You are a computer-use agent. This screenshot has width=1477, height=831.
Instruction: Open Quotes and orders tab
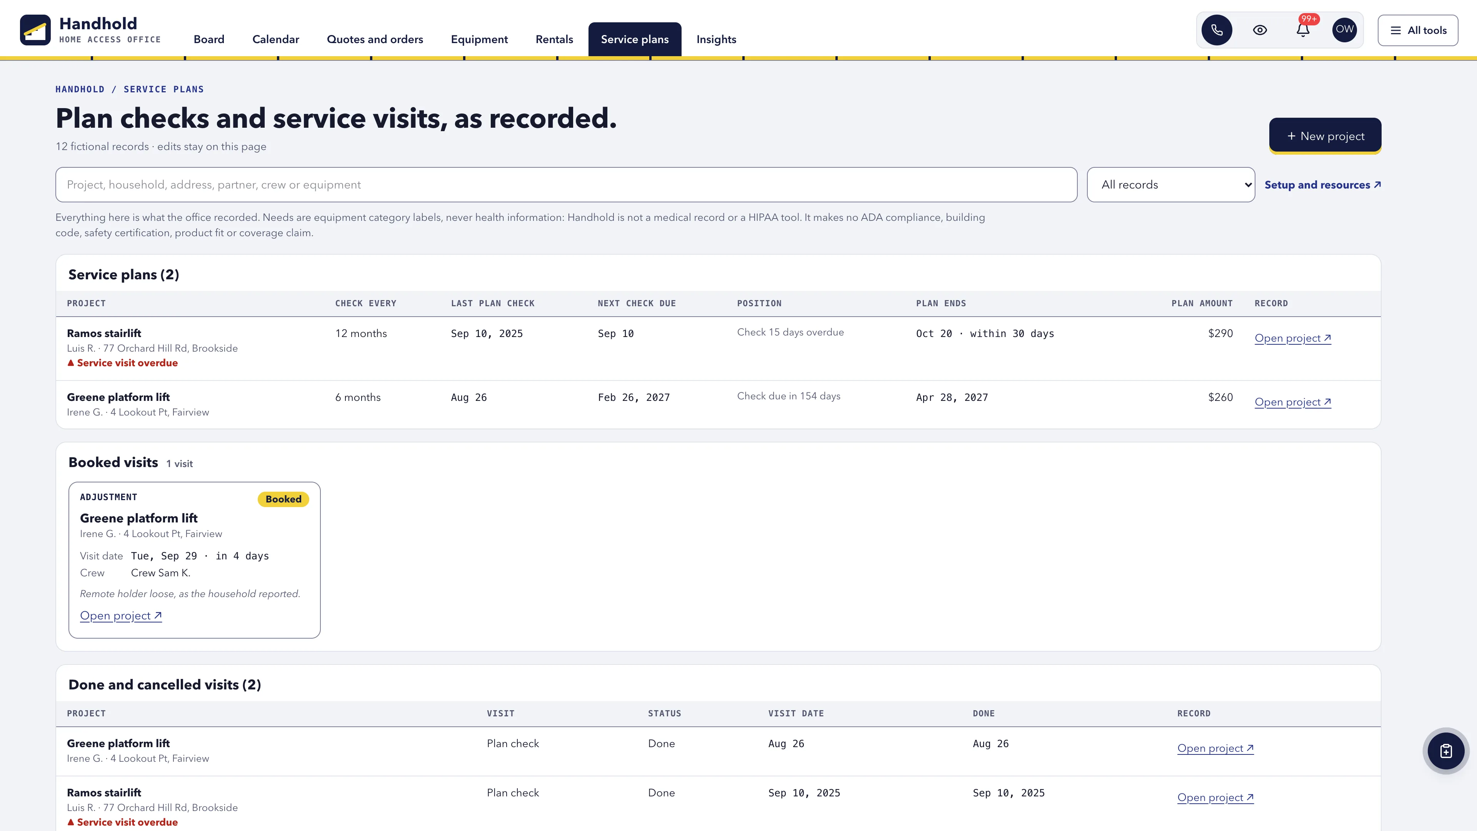375,39
